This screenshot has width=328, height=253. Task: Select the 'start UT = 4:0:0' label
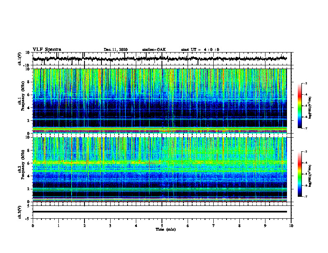(x=200, y=50)
